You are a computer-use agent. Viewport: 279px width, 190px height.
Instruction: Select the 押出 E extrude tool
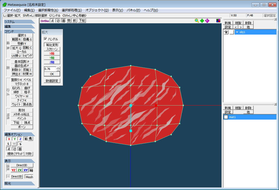[x=16, y=74]
